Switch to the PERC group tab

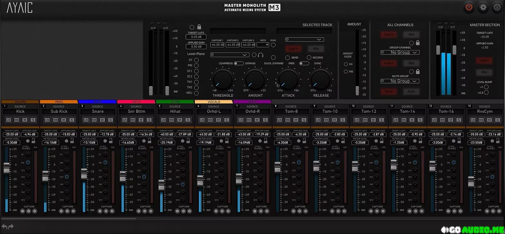click(59, 102)
